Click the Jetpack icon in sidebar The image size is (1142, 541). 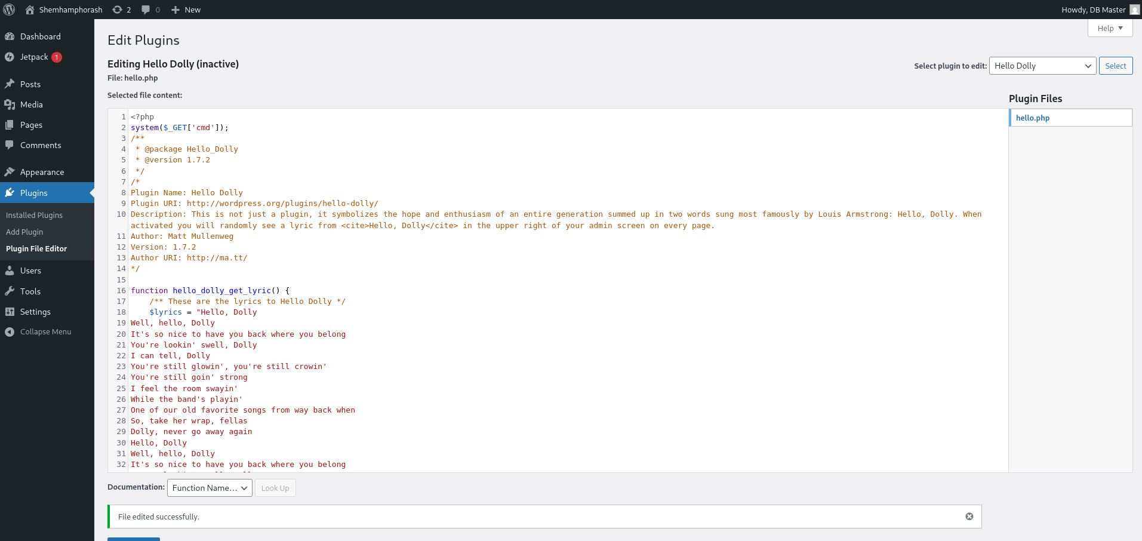click(x=10, y=57)
